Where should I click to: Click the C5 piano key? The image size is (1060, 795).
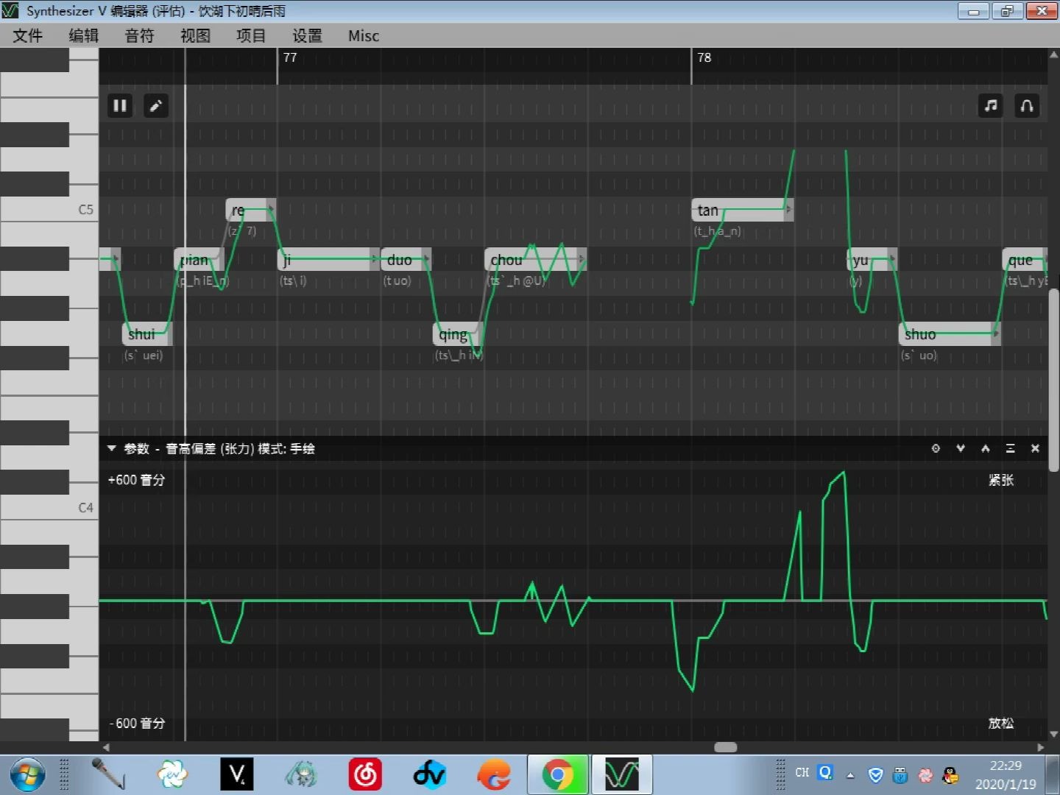click(49, 210)
